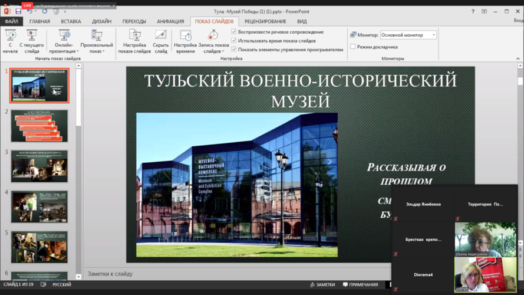524x295 pixels.
Task: Click editing area scroll up arrow
Action: (520, 66)
